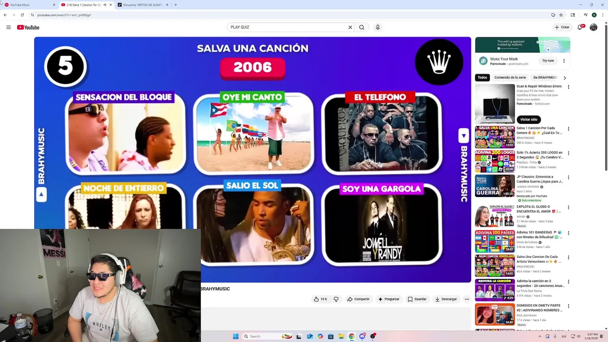
Task: Open options for EXPLOTA EL GLOBO video
Action: pos(568,208)
